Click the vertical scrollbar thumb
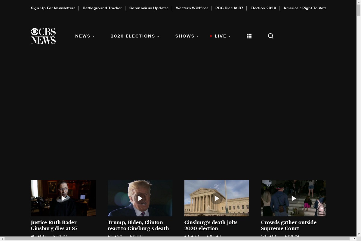 359,10
